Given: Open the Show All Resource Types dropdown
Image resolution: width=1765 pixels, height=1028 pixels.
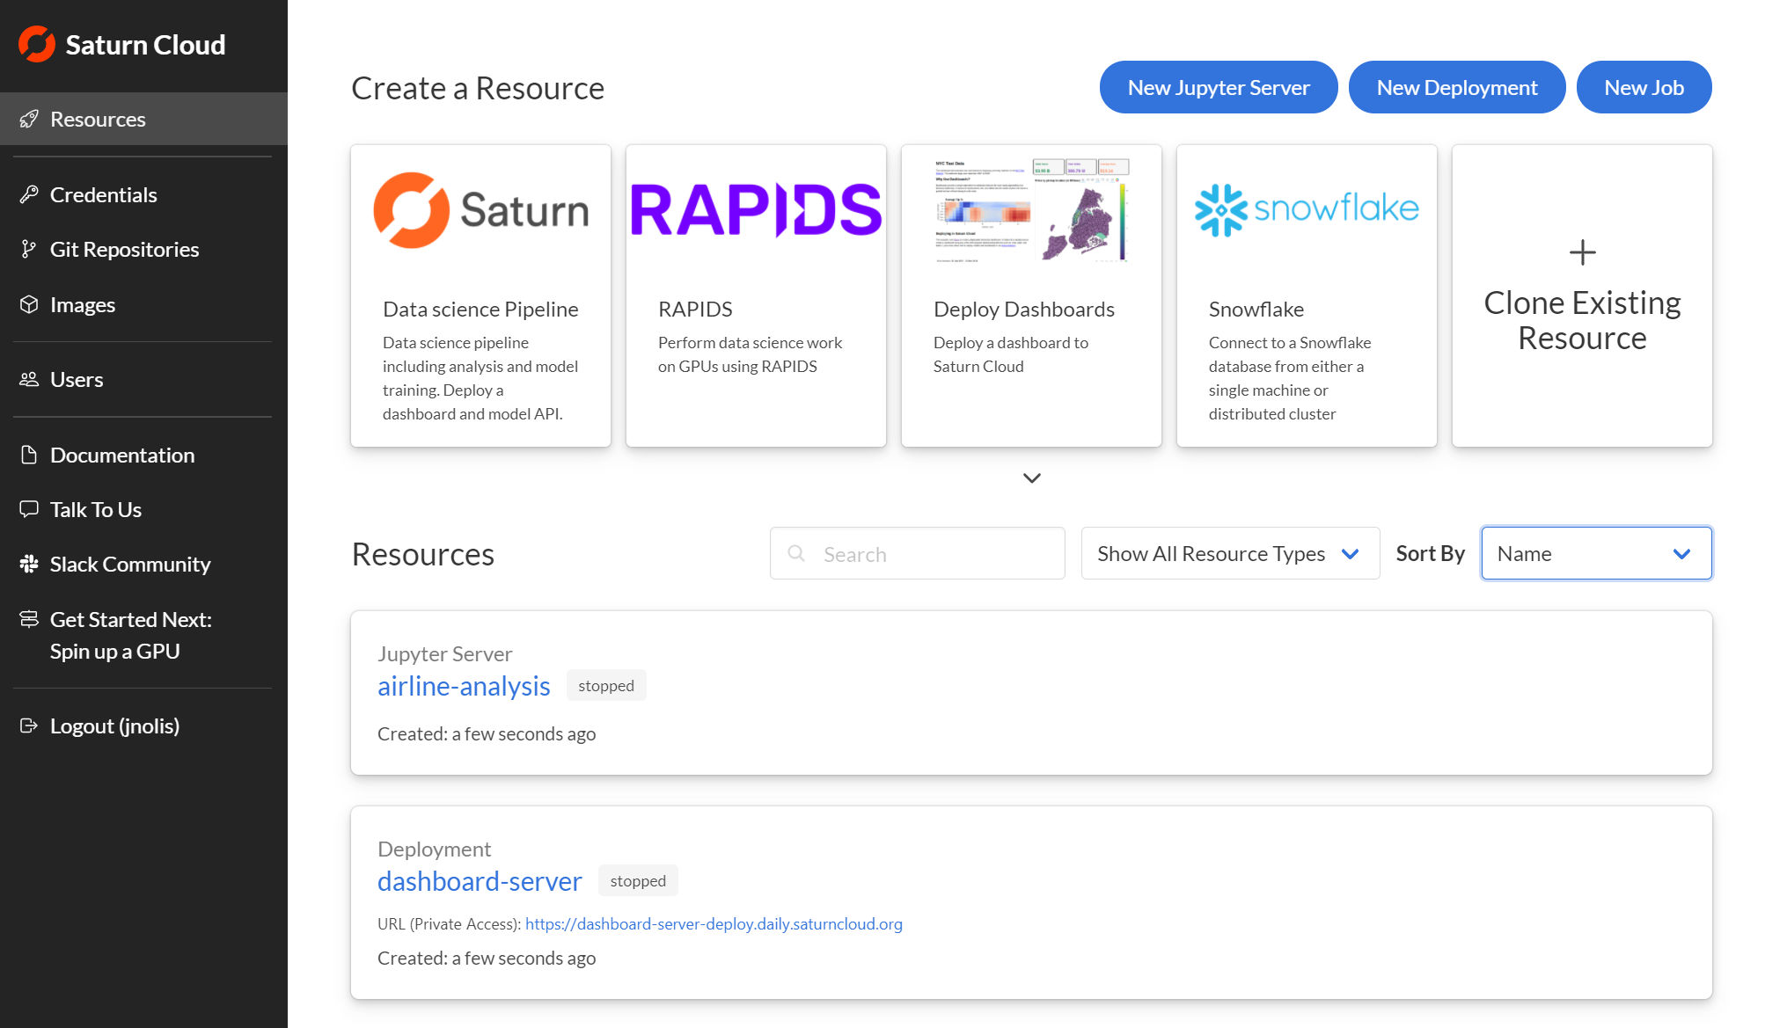Looking at the screenshot, I should [1229, 553].
